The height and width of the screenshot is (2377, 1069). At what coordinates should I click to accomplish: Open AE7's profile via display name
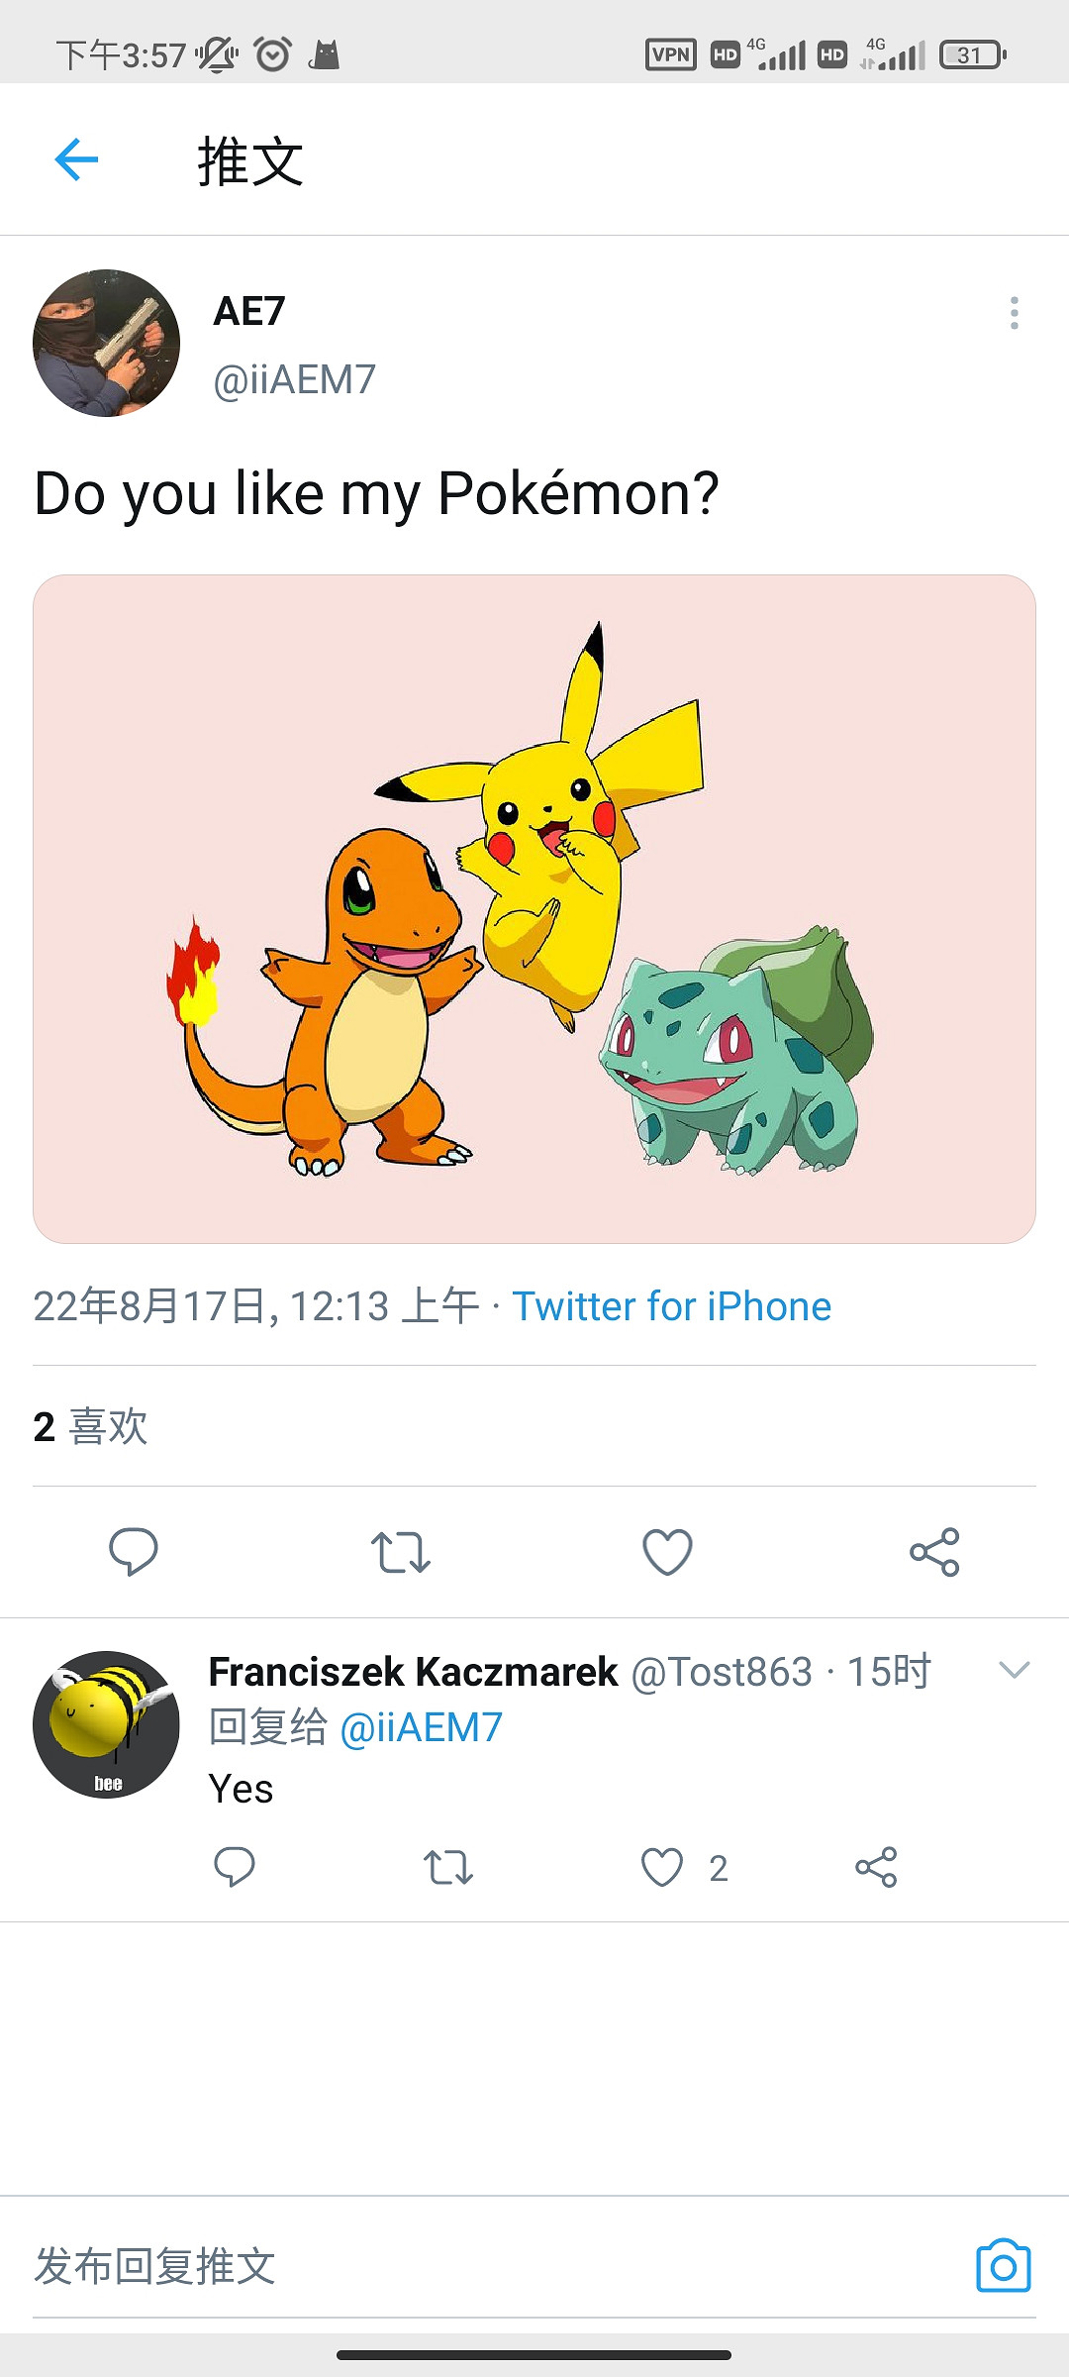coord(249,311)
